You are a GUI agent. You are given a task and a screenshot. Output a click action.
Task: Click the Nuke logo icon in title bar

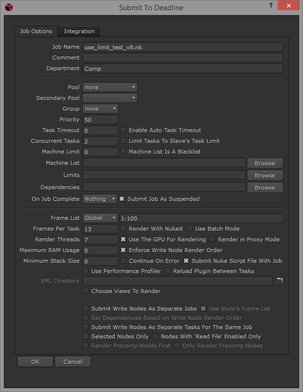point(8,7)
